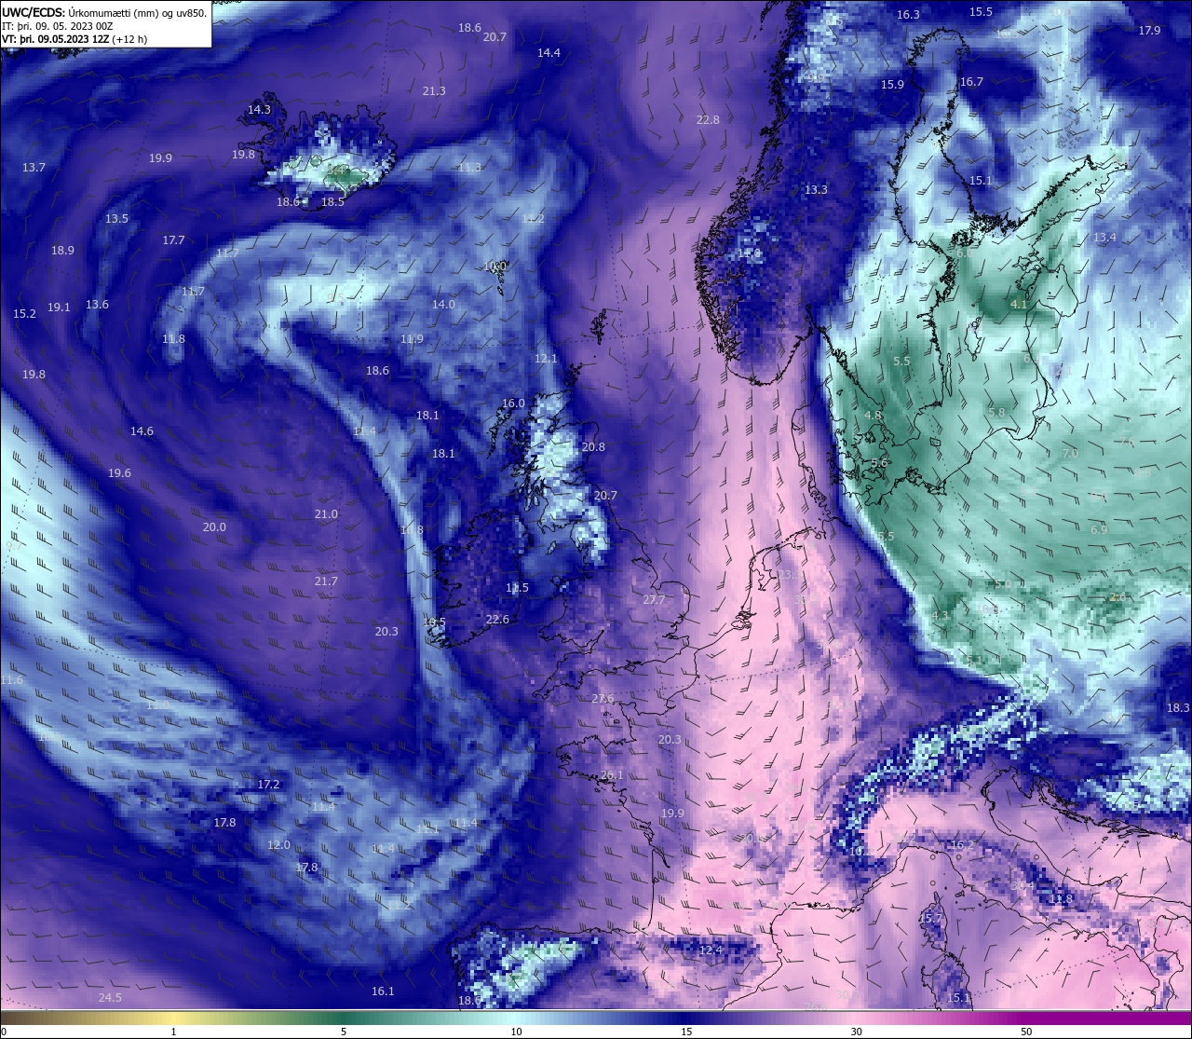Click the 27.7 value over England
This screenshot has height=1039, width=1192.
(654, 600)
